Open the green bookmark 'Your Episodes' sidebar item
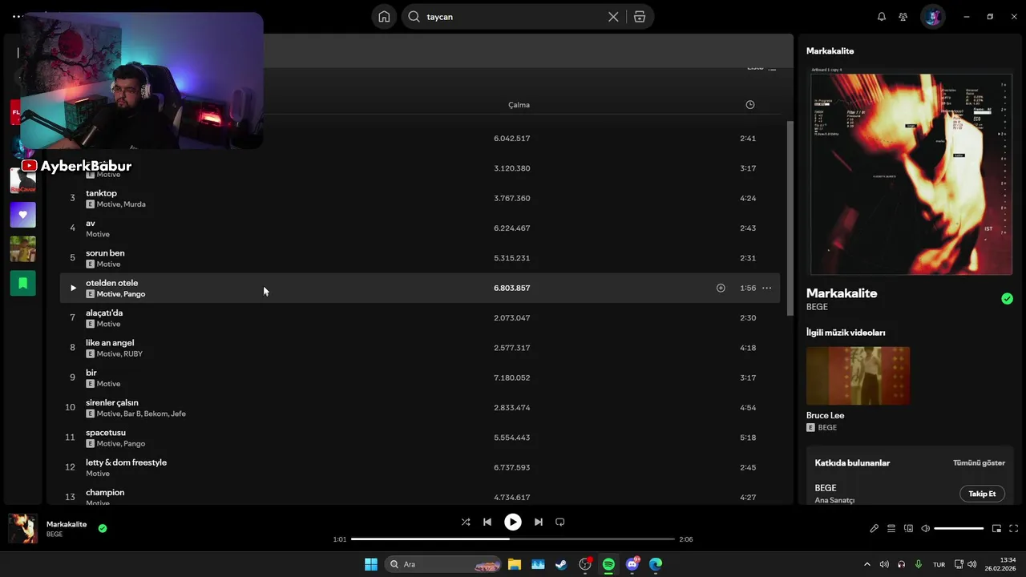Viewport: 1026px width, 577px height. click(x=22, y=283)
